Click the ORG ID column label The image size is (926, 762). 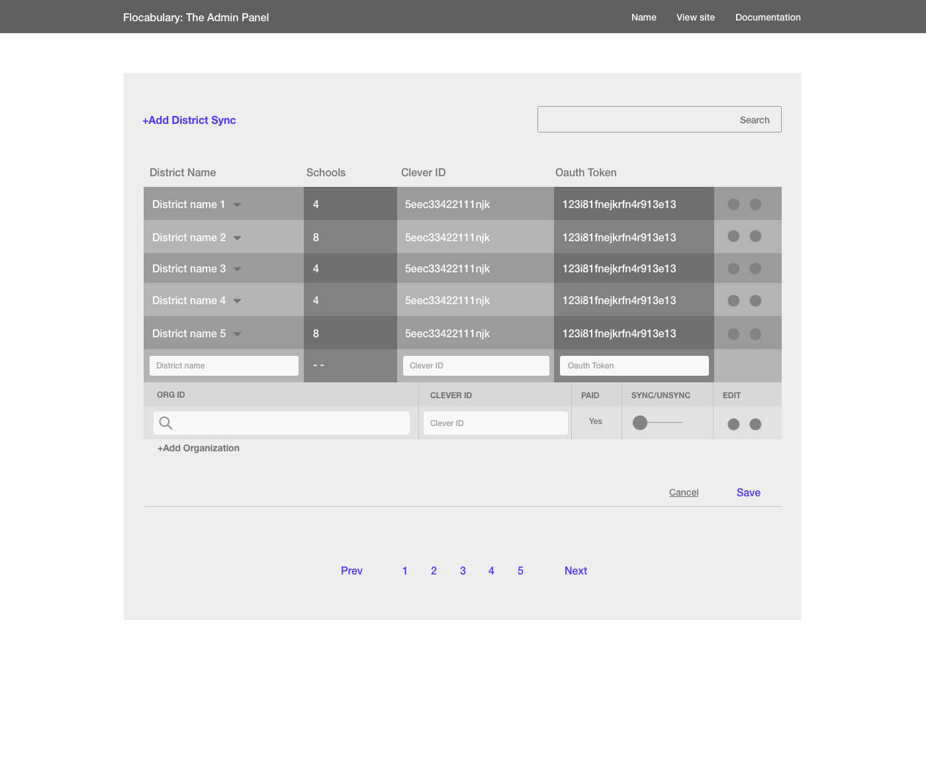click(x=171, y=395)
